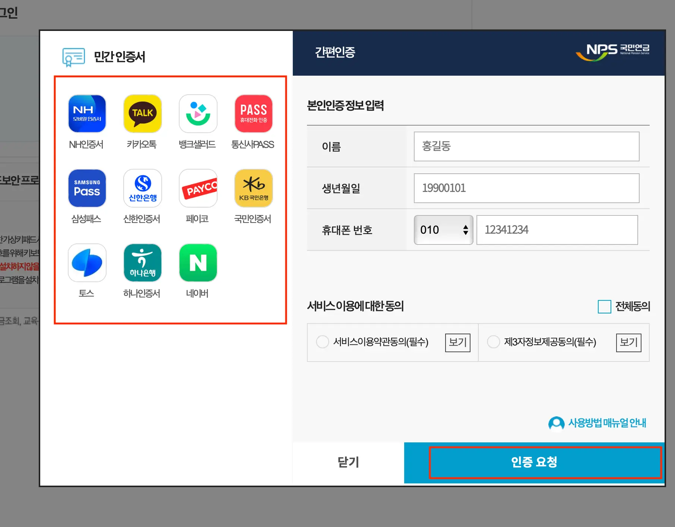Select the NH인증서 certificate icon

[x=87, y=114]
